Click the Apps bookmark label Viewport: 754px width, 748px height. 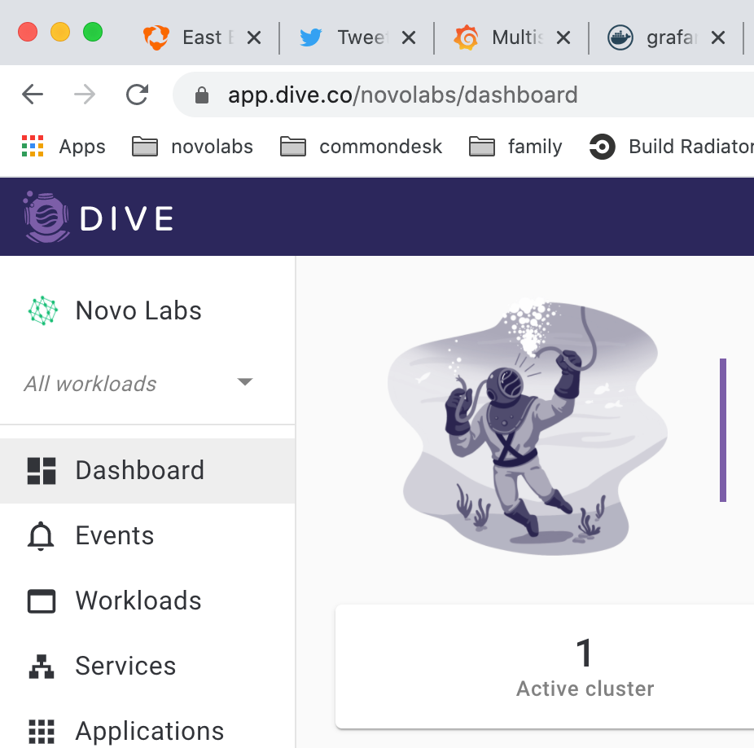pos(82,147)
